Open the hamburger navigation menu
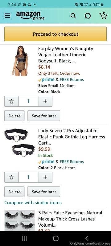 (7, 16)
